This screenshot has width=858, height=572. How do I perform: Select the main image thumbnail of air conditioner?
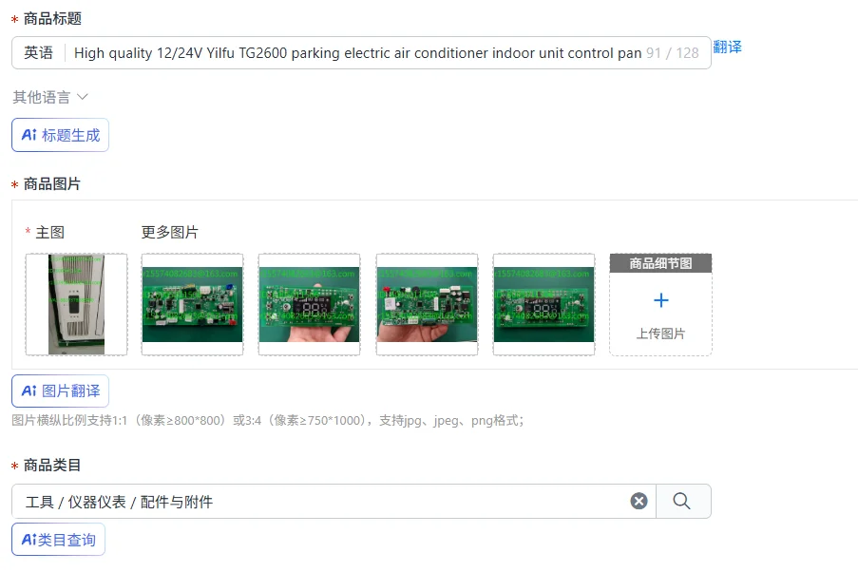coord(77,304)
